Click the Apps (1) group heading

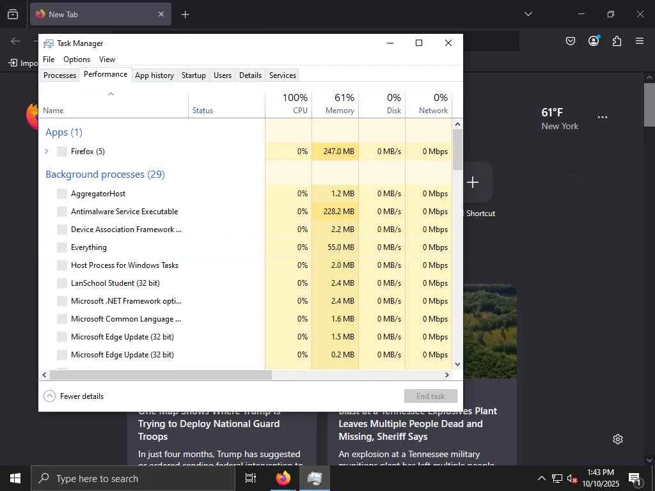pos(64,132)
